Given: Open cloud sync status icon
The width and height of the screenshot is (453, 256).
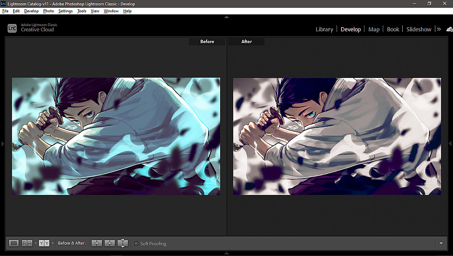Looking at the screenshot, I should tap(449, 29).
